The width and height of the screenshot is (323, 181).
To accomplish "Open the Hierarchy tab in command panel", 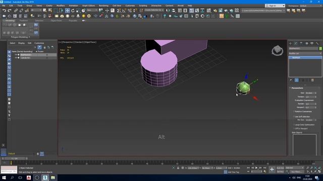I will coord(301,43).
